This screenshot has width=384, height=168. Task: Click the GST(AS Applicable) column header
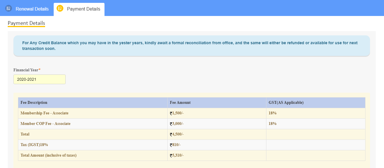(286, 103)
